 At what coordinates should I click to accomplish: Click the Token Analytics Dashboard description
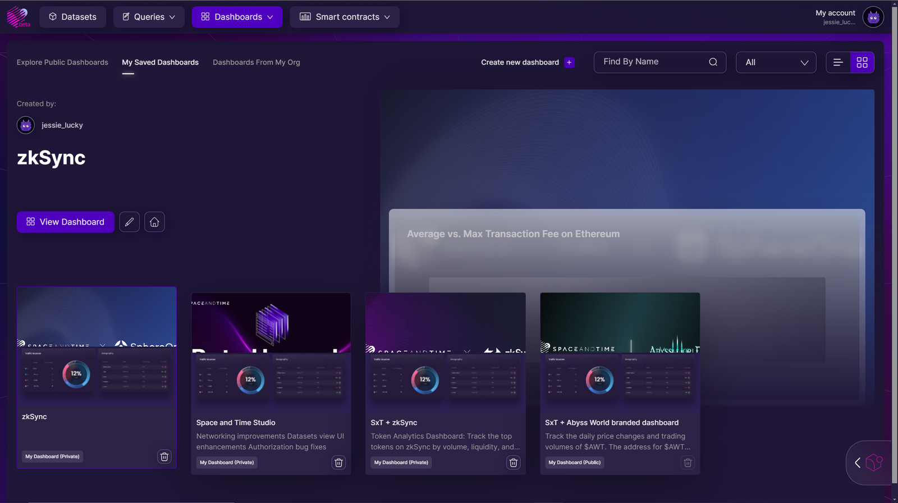445,441
